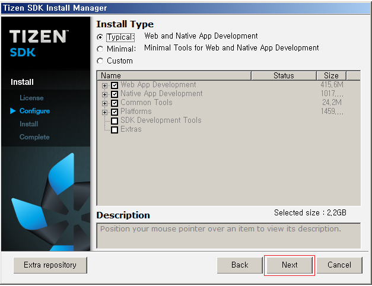This screenshot has width=372, height=286.
Task: Click the 24,2M size value
Action: click(x=332, y=102)
